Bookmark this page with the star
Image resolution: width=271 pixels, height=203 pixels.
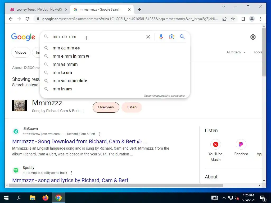tap(233, 19)
